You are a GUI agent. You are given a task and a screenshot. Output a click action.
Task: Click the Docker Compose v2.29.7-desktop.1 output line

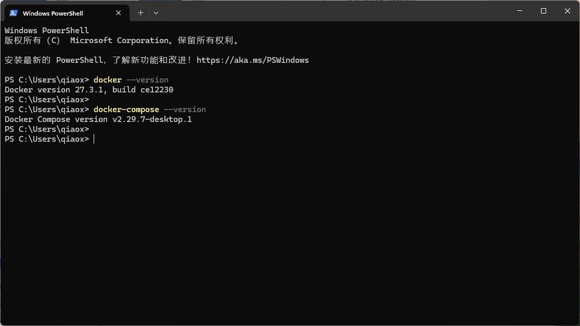tap(98, 119)
